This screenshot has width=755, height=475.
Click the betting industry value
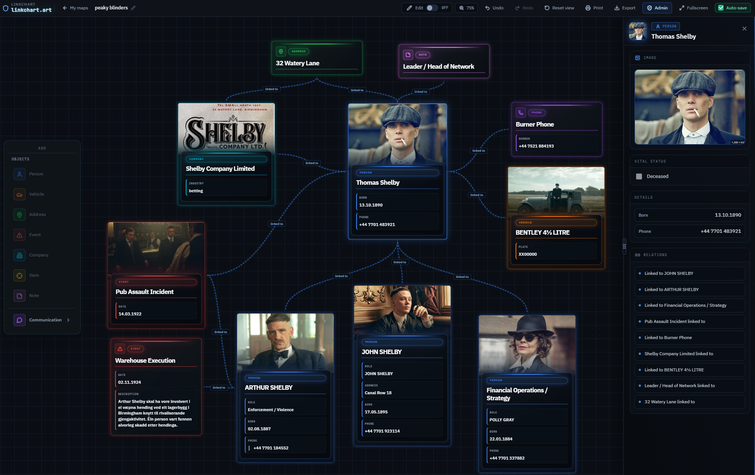[x=196, y=191]
